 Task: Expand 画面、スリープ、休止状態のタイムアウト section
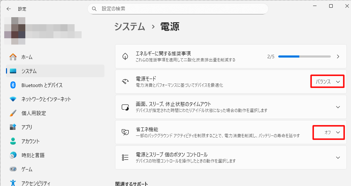pyautogui.click(x=338, y=107)
